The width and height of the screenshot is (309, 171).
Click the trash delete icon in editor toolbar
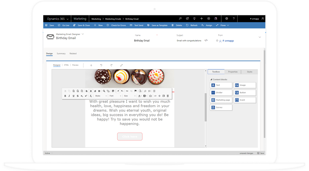click(x=168, y=96)
